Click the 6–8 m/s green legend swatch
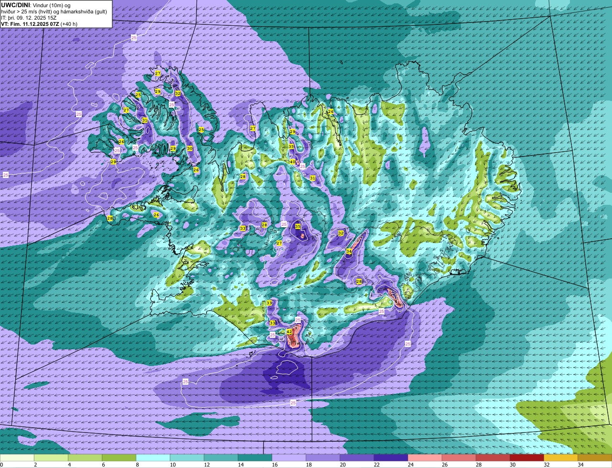This screenshot has width=612, height=468. coord(119,458)
